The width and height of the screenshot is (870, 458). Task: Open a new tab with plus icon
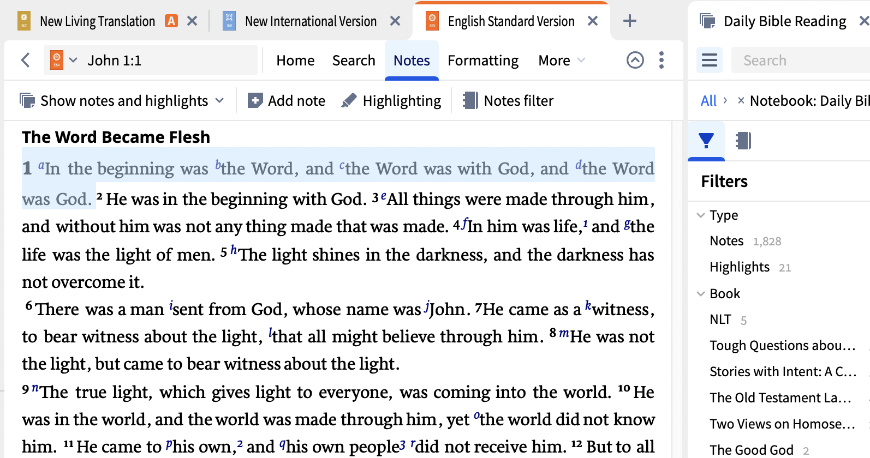coord(630,21)
